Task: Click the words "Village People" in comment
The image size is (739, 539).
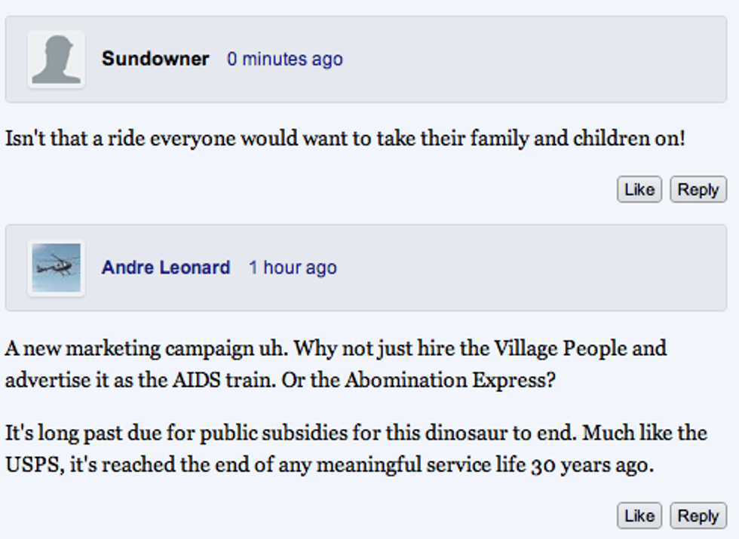Action: (560, 349)
